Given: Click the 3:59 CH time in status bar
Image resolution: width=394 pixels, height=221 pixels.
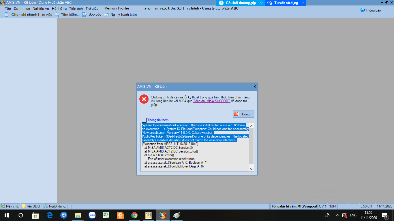Looking at the screenshot, I should click(366, 206).
